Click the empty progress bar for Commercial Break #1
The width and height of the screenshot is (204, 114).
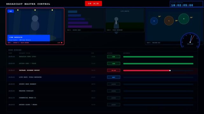click(158, 98)
